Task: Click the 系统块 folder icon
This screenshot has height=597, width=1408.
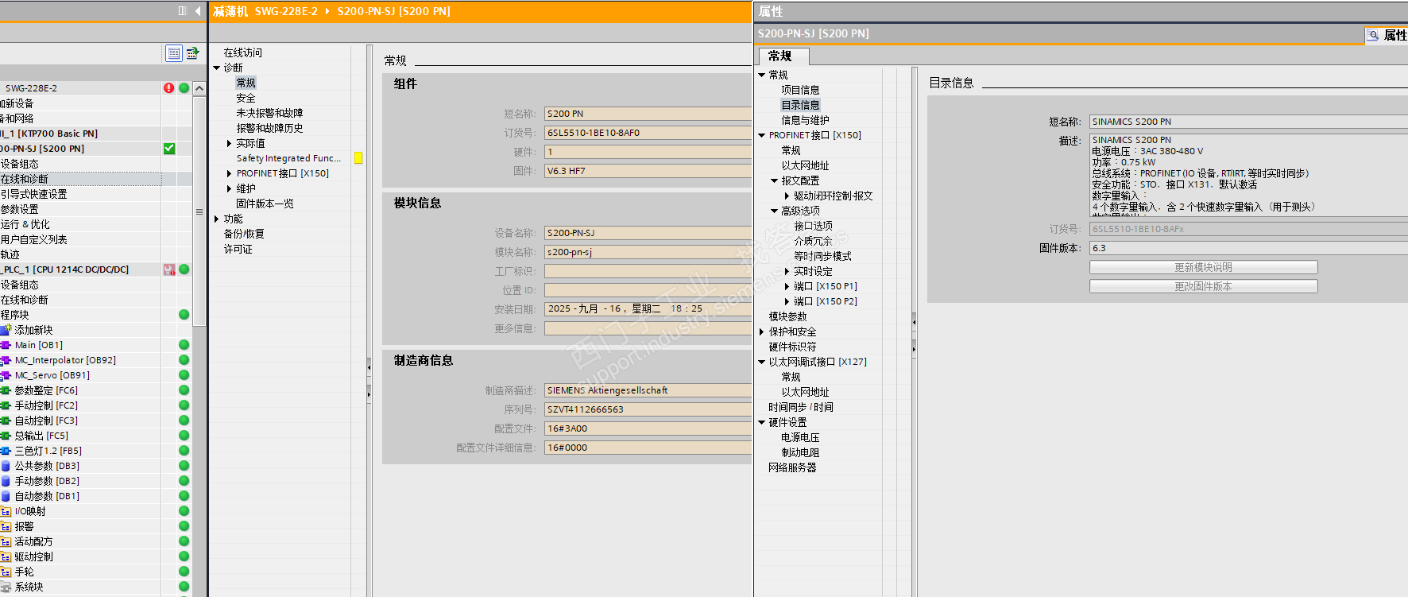Action: tap(6, 587)
